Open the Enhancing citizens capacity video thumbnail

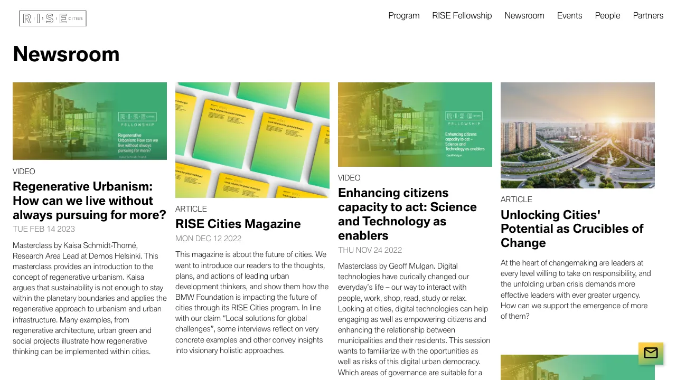(x=415, y=125)
